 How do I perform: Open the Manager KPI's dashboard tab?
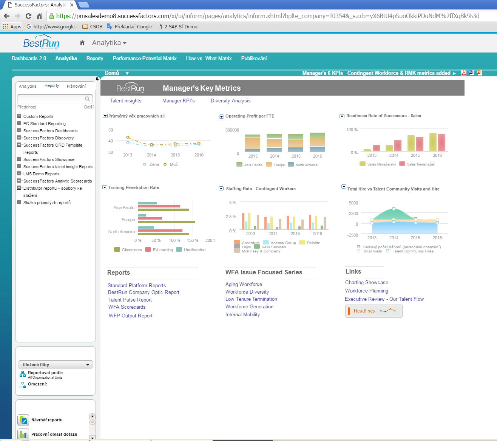[178, 101]
